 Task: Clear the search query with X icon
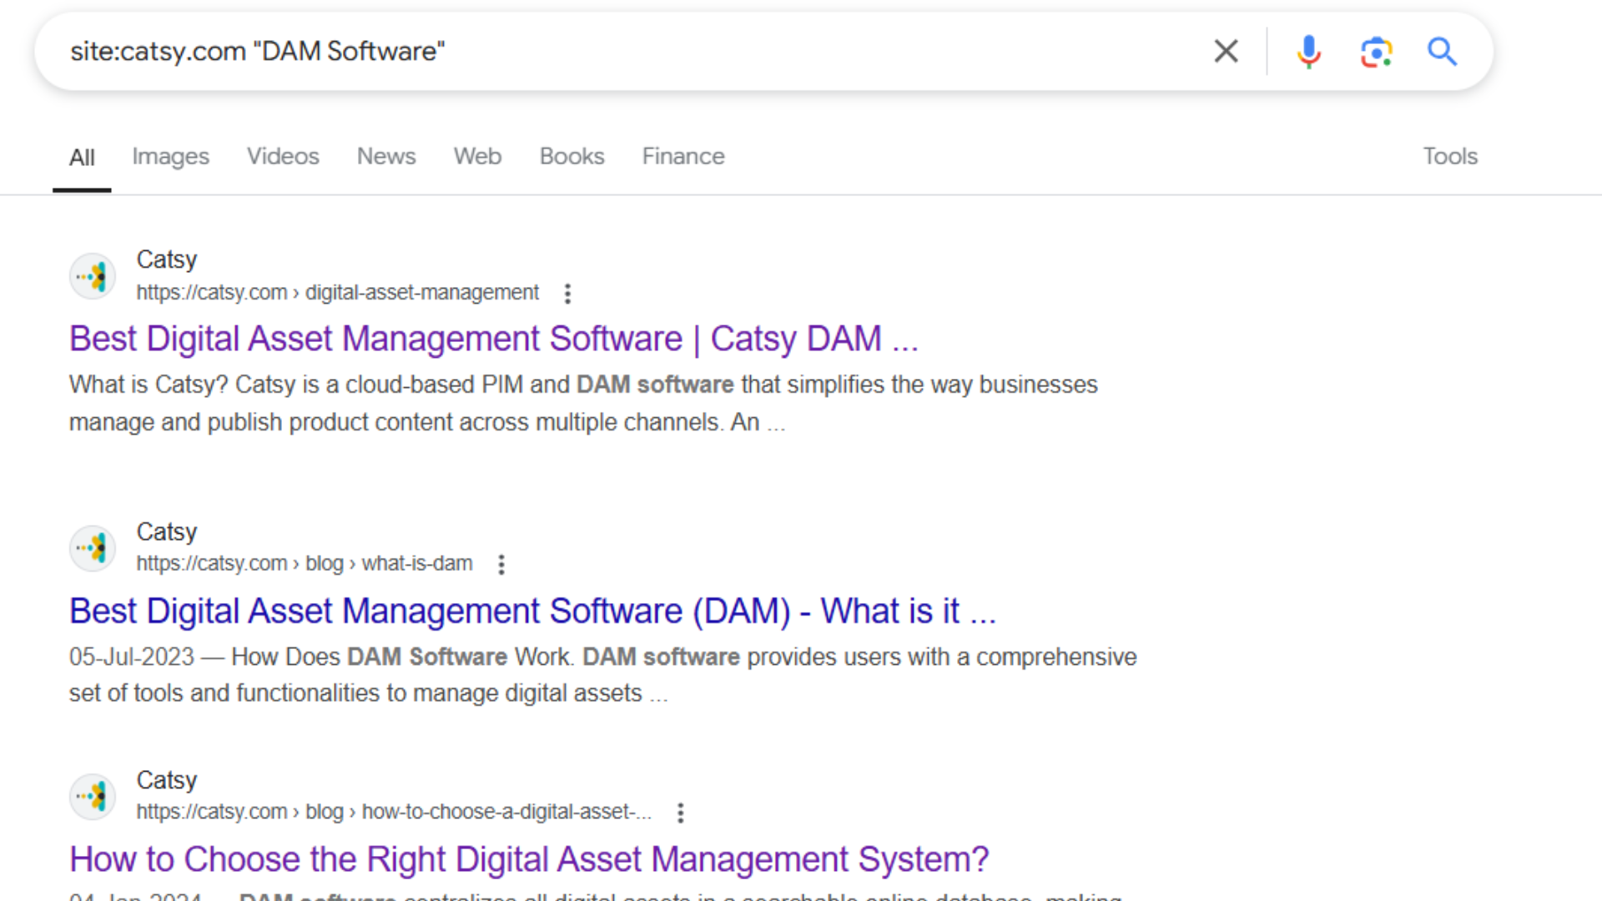pos(1226,52)
